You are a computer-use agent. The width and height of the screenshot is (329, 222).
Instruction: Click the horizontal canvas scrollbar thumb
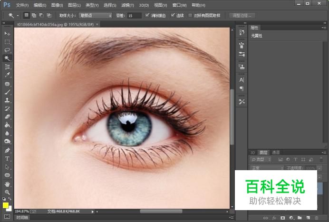(161, 211)
